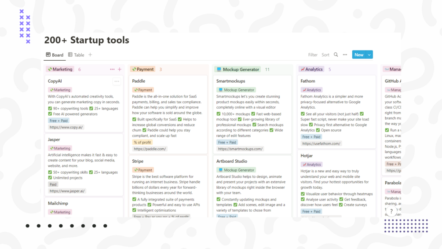Click the Mockup Generator column header
442x249 pixels.
tap(237, 70)
